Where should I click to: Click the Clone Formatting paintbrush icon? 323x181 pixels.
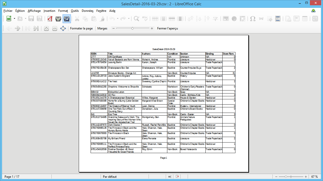pyautogui.click(x=102, y=19)
